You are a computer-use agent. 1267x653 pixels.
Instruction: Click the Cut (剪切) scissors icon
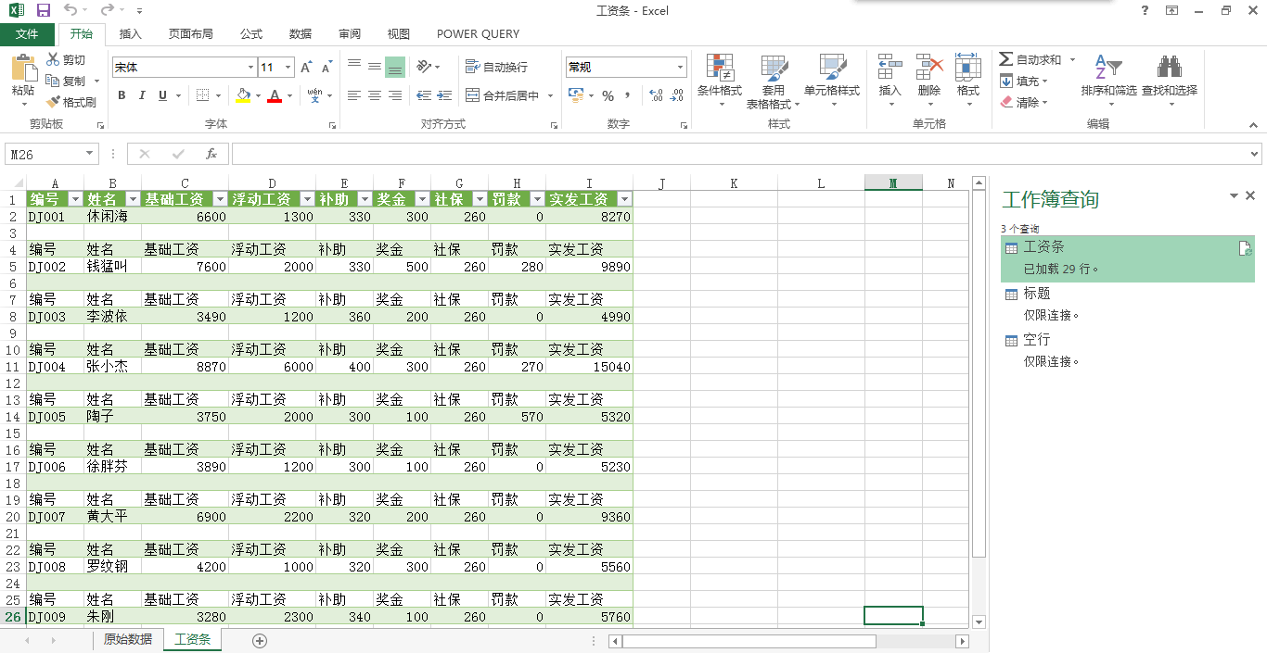54,59
